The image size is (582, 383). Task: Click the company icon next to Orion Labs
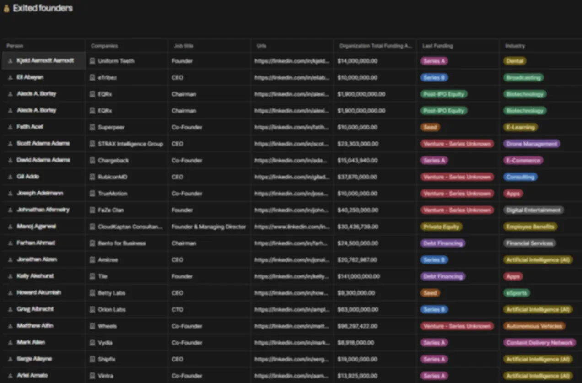(92, 309)
